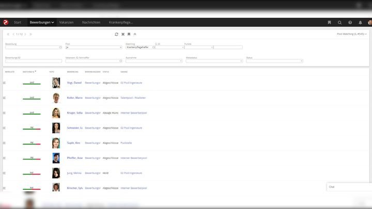
Task: Toggle Merkliste marker for Schneider row
Action: click(5, 127)
